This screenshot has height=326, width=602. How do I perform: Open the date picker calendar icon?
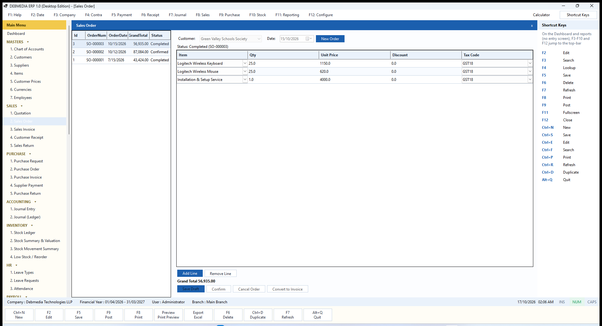308,39
